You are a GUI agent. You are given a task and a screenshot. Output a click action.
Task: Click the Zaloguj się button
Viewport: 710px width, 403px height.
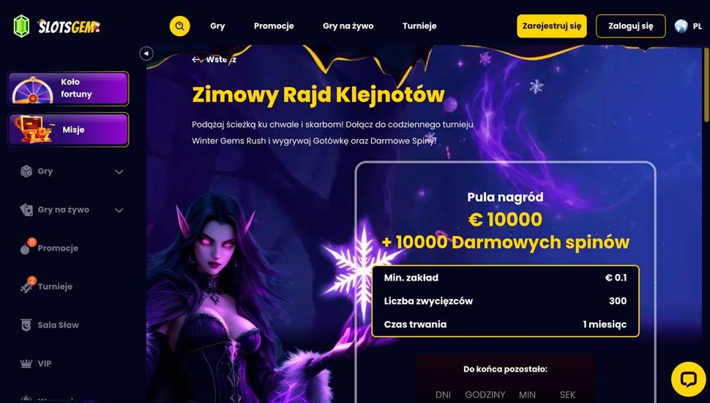631,26
